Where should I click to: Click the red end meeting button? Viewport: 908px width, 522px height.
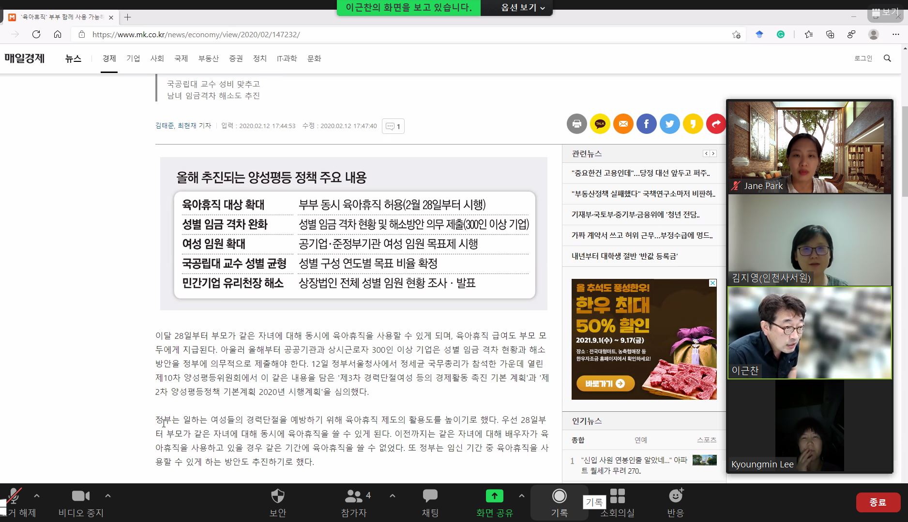point(878,502)
